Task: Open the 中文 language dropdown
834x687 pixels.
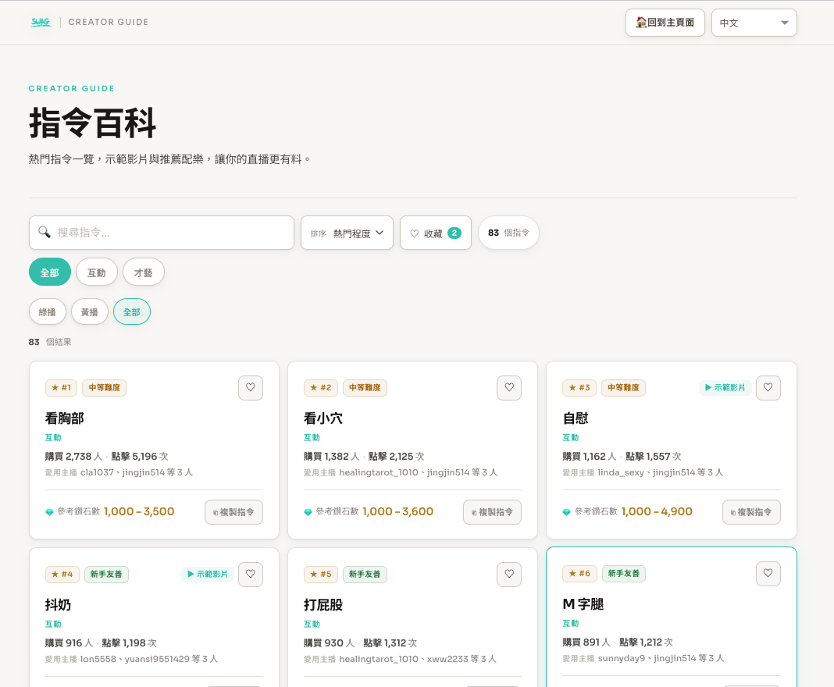Action: click(x=754, y=23)
